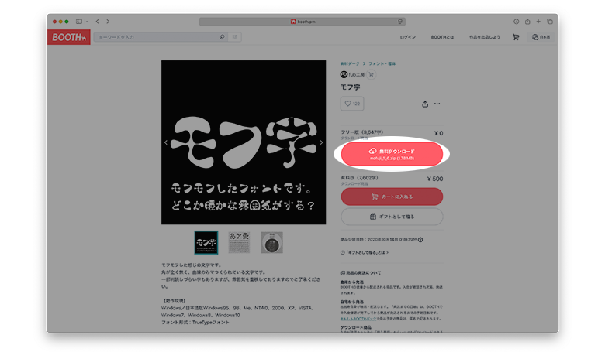Select the second character sample thumbnail
The image size is (605, 352).
(x=239, y=242)
